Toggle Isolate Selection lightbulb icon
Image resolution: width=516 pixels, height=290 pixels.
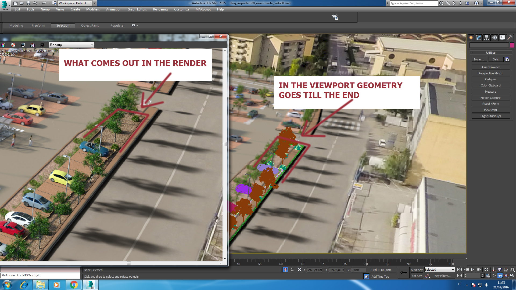pos(285,270)
